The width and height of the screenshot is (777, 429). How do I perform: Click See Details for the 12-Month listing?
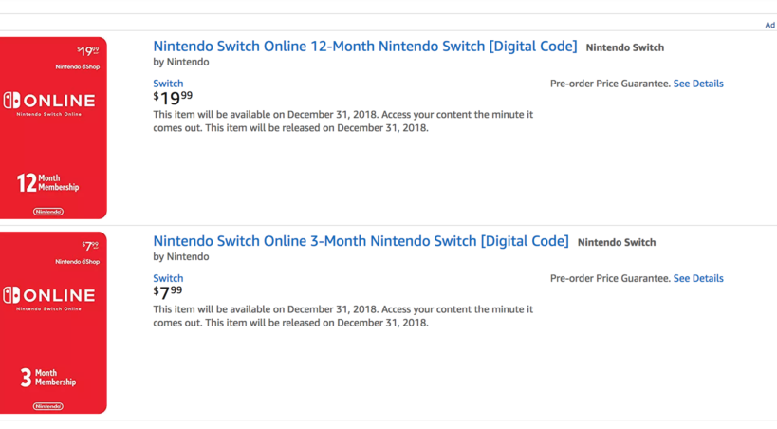tap(698, 84)
